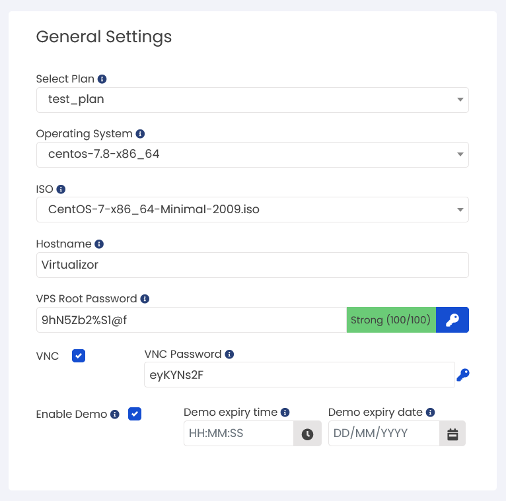Click the info icon beside Select Plan
The width and height of the screenshot is (506, 501).
tap(102, 79)
